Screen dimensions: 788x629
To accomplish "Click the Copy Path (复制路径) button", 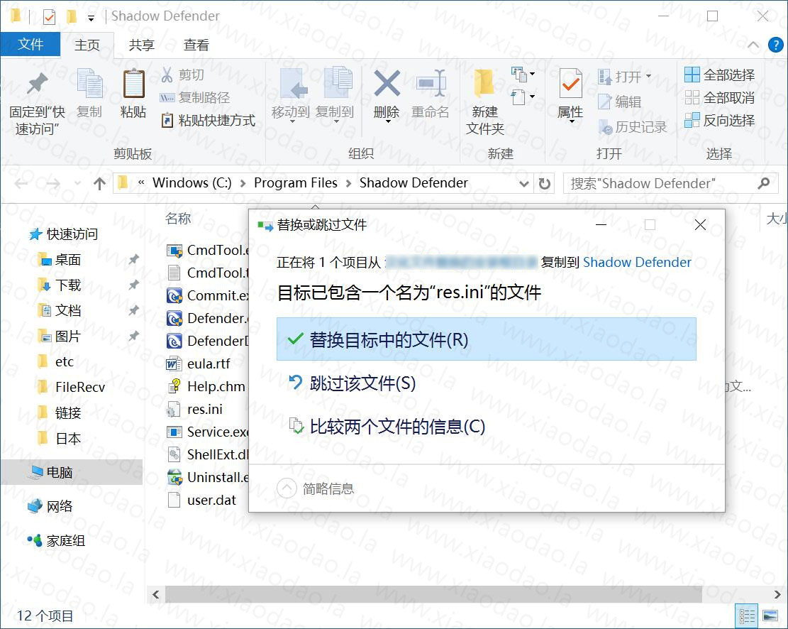I will [x=194, y=98].
